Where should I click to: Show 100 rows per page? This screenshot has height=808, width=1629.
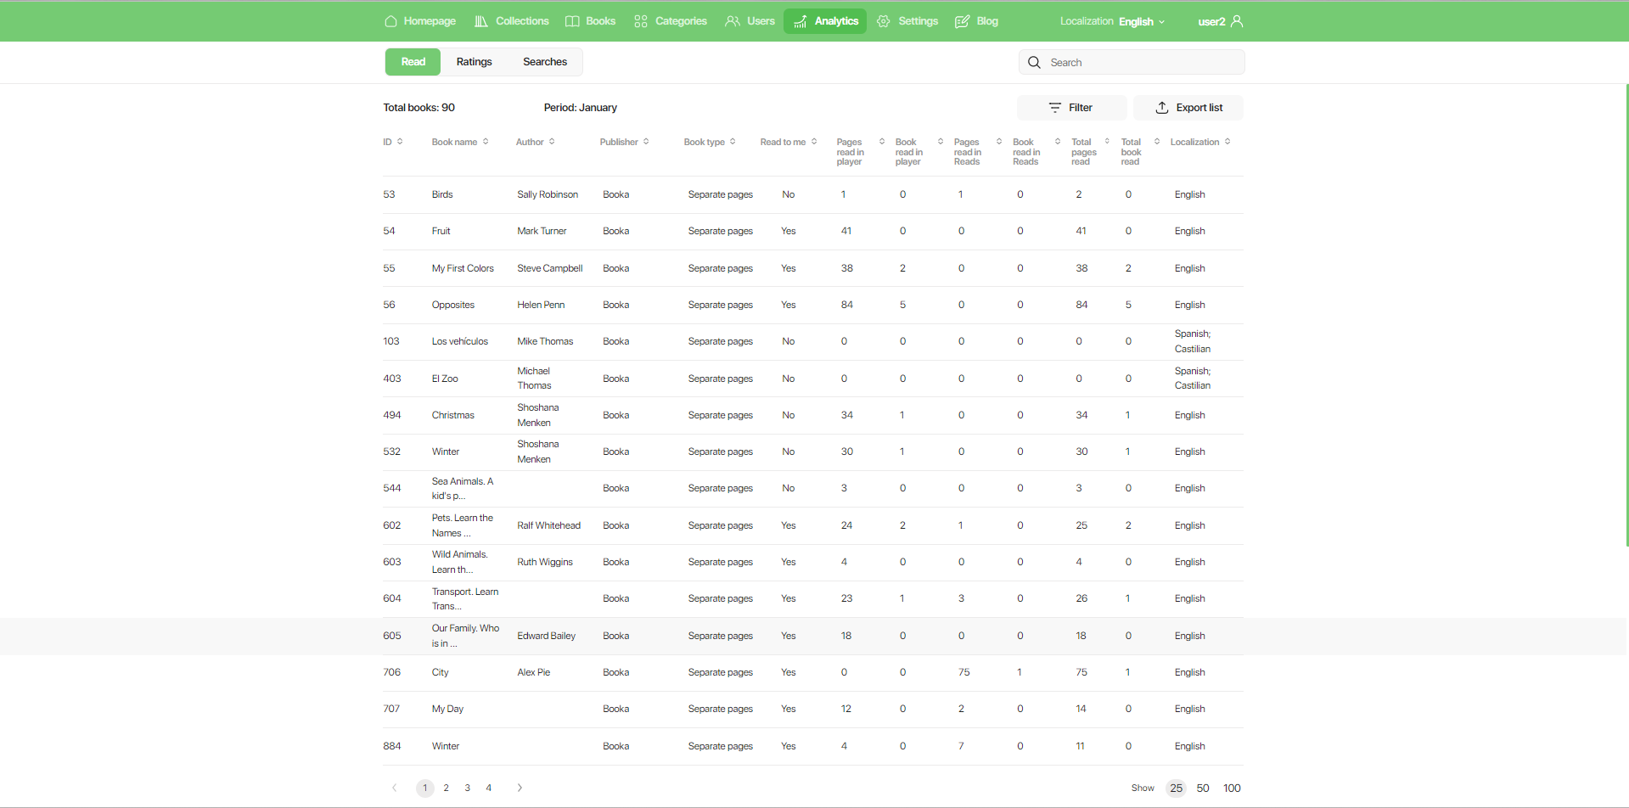pos(1232,788)
